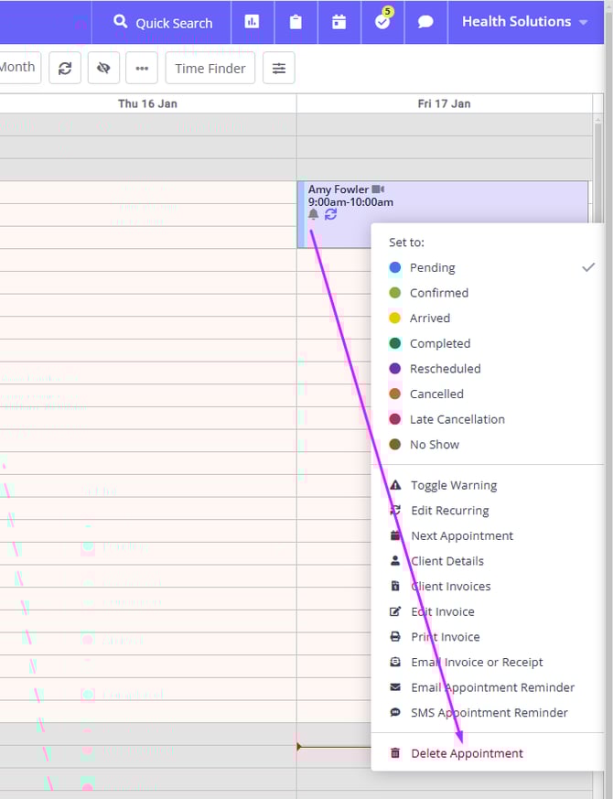
Task: Select Print Invoice menu entry
Action: point(445,637)
